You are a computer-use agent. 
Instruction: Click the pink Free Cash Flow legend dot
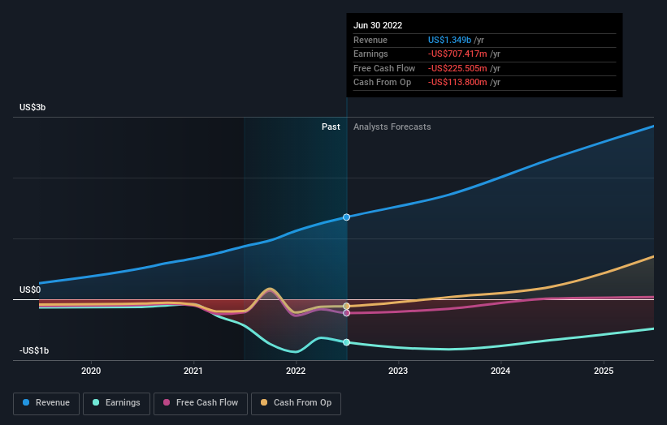coord(167,402)
